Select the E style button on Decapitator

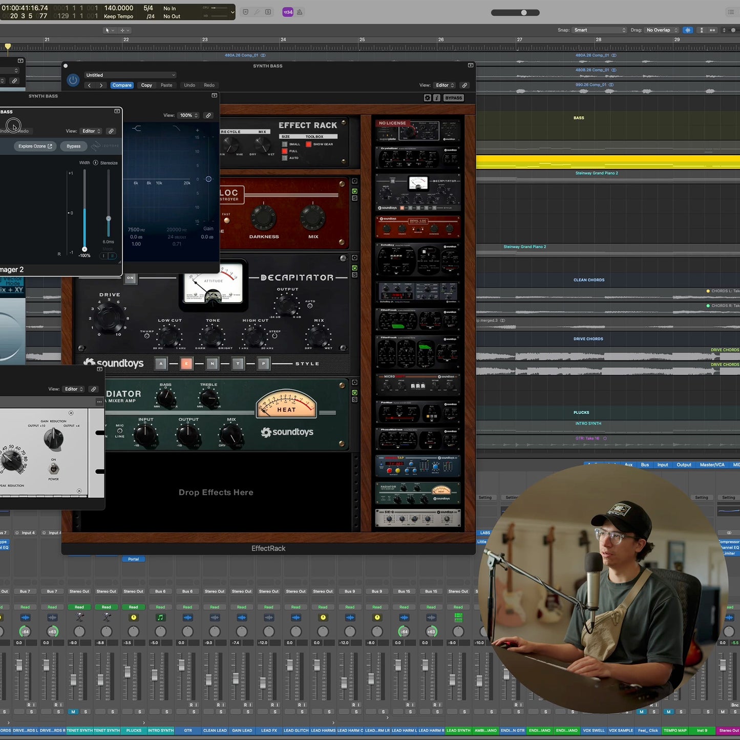186,363
